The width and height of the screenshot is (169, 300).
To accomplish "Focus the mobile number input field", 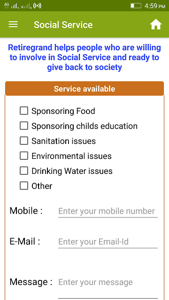I will pyautogui.click(x=108, y=211).
